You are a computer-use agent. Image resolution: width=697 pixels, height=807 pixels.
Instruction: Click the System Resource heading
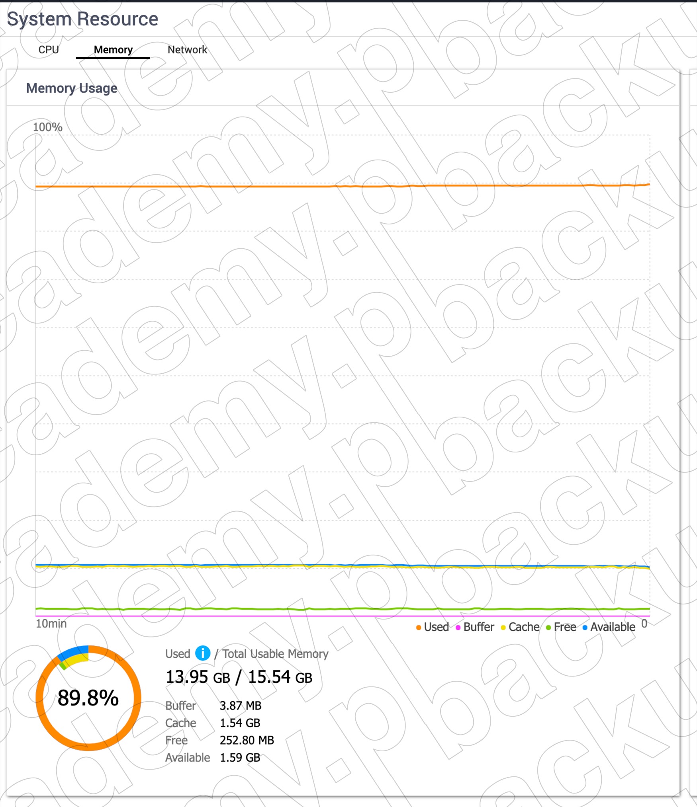tap(82, 19)
